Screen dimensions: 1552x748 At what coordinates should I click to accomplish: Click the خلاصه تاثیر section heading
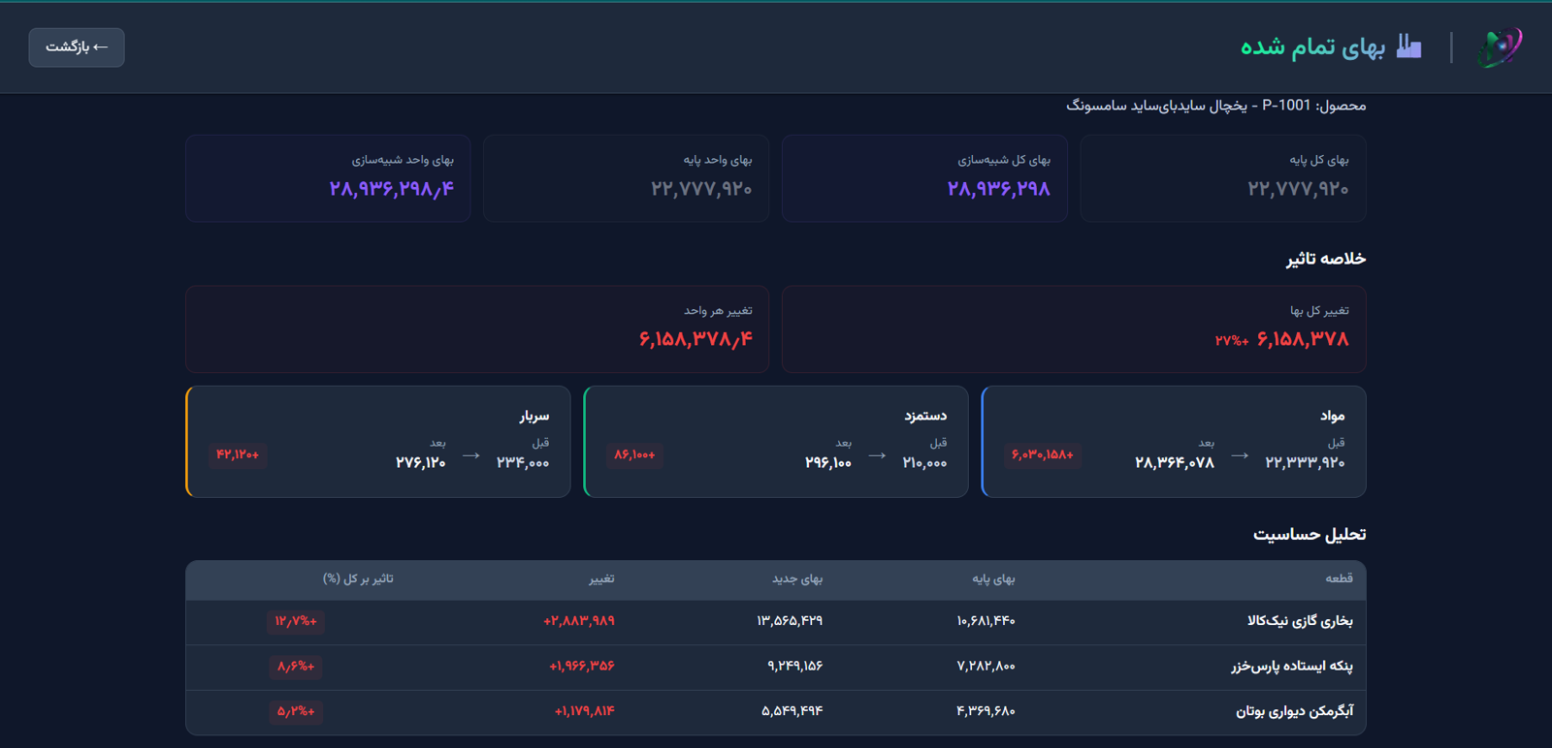click(x=1326, y=259)
